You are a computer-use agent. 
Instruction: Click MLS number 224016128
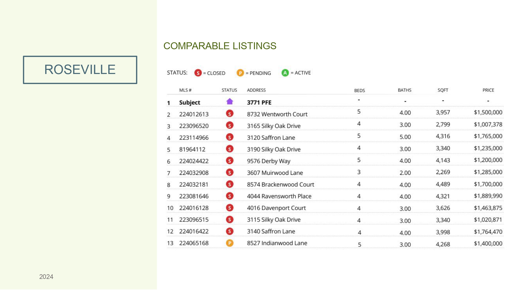[194, 208]
